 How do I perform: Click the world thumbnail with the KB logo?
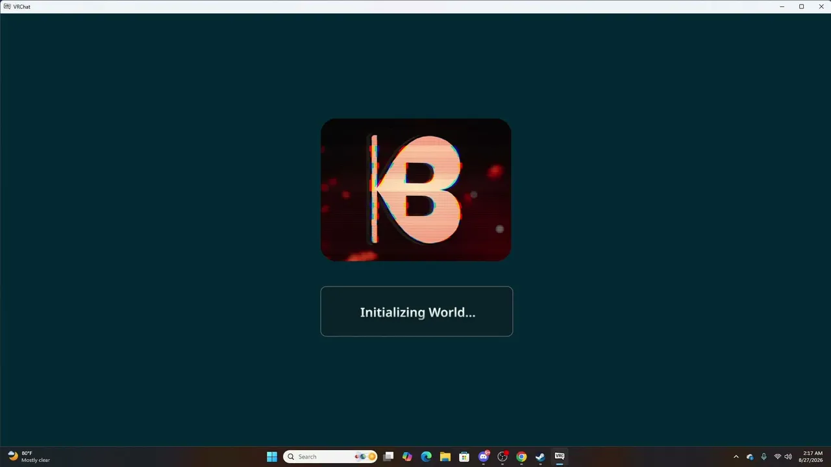pyautogui.click(x=416, y=190)
